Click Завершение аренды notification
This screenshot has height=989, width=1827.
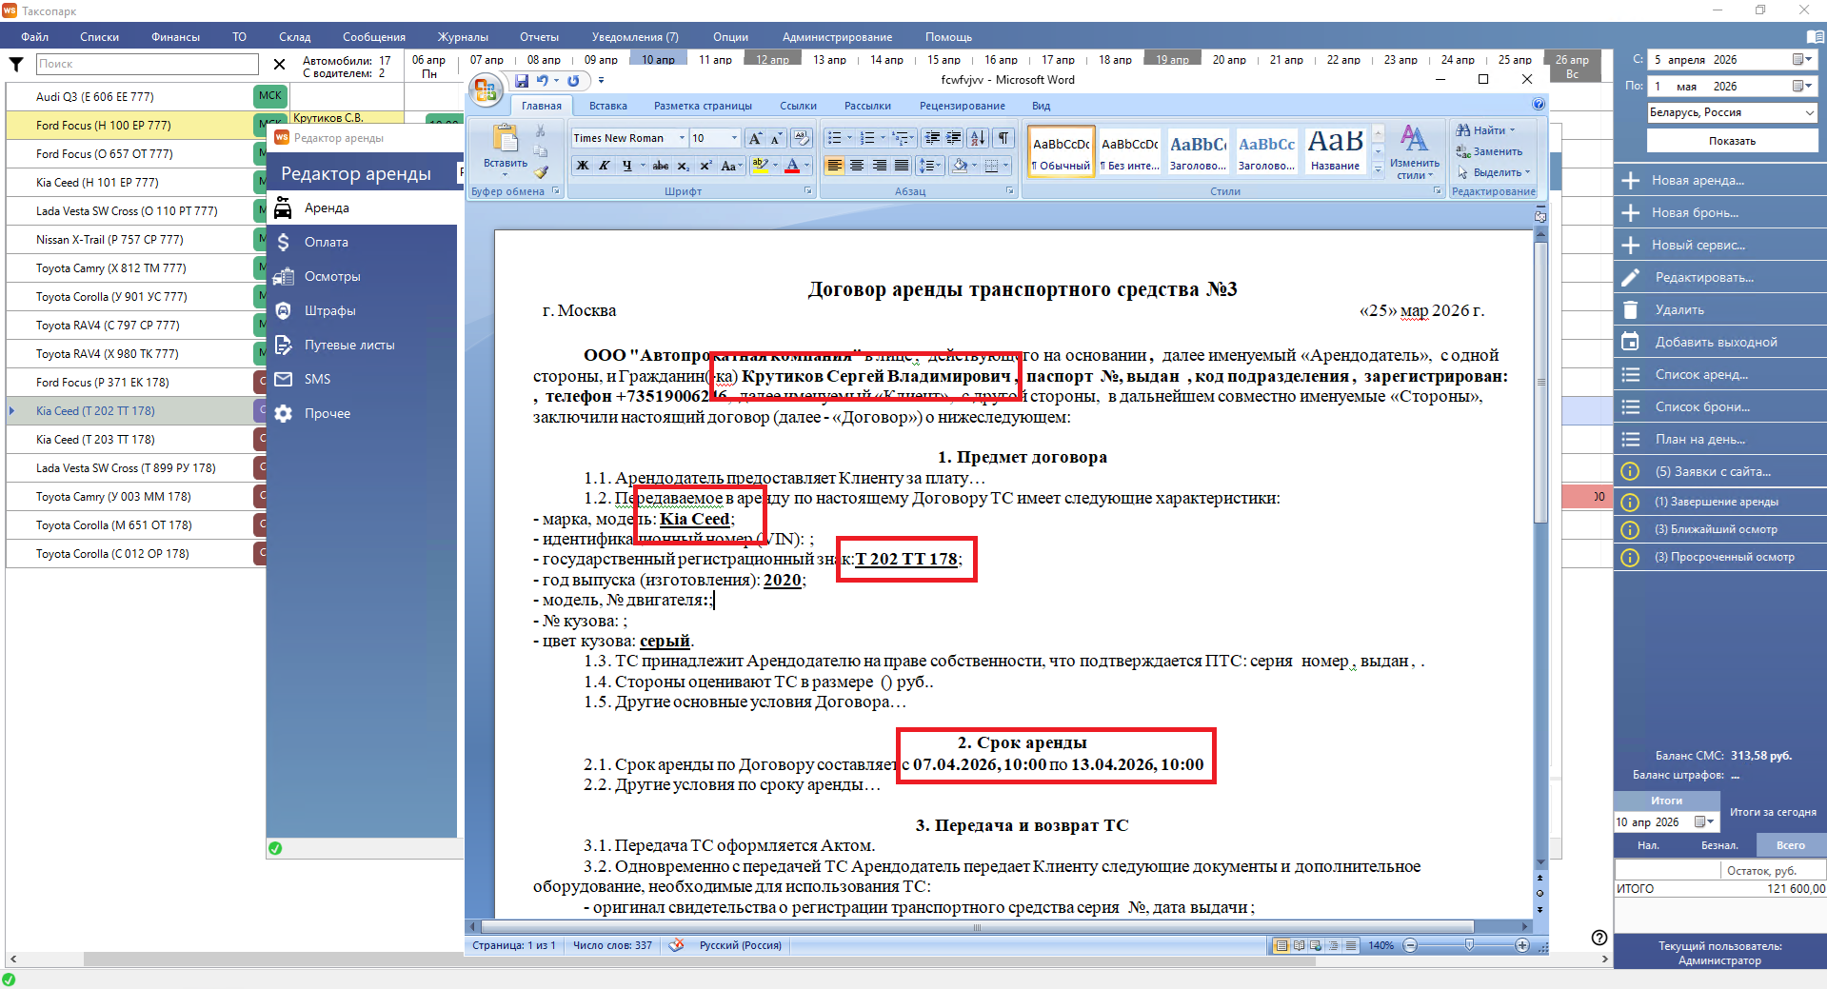(x=1719, y=502)
